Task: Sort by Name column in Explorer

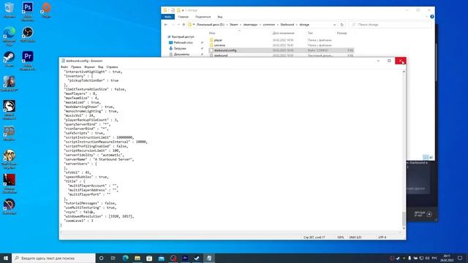Action: (x=212, y=33)
